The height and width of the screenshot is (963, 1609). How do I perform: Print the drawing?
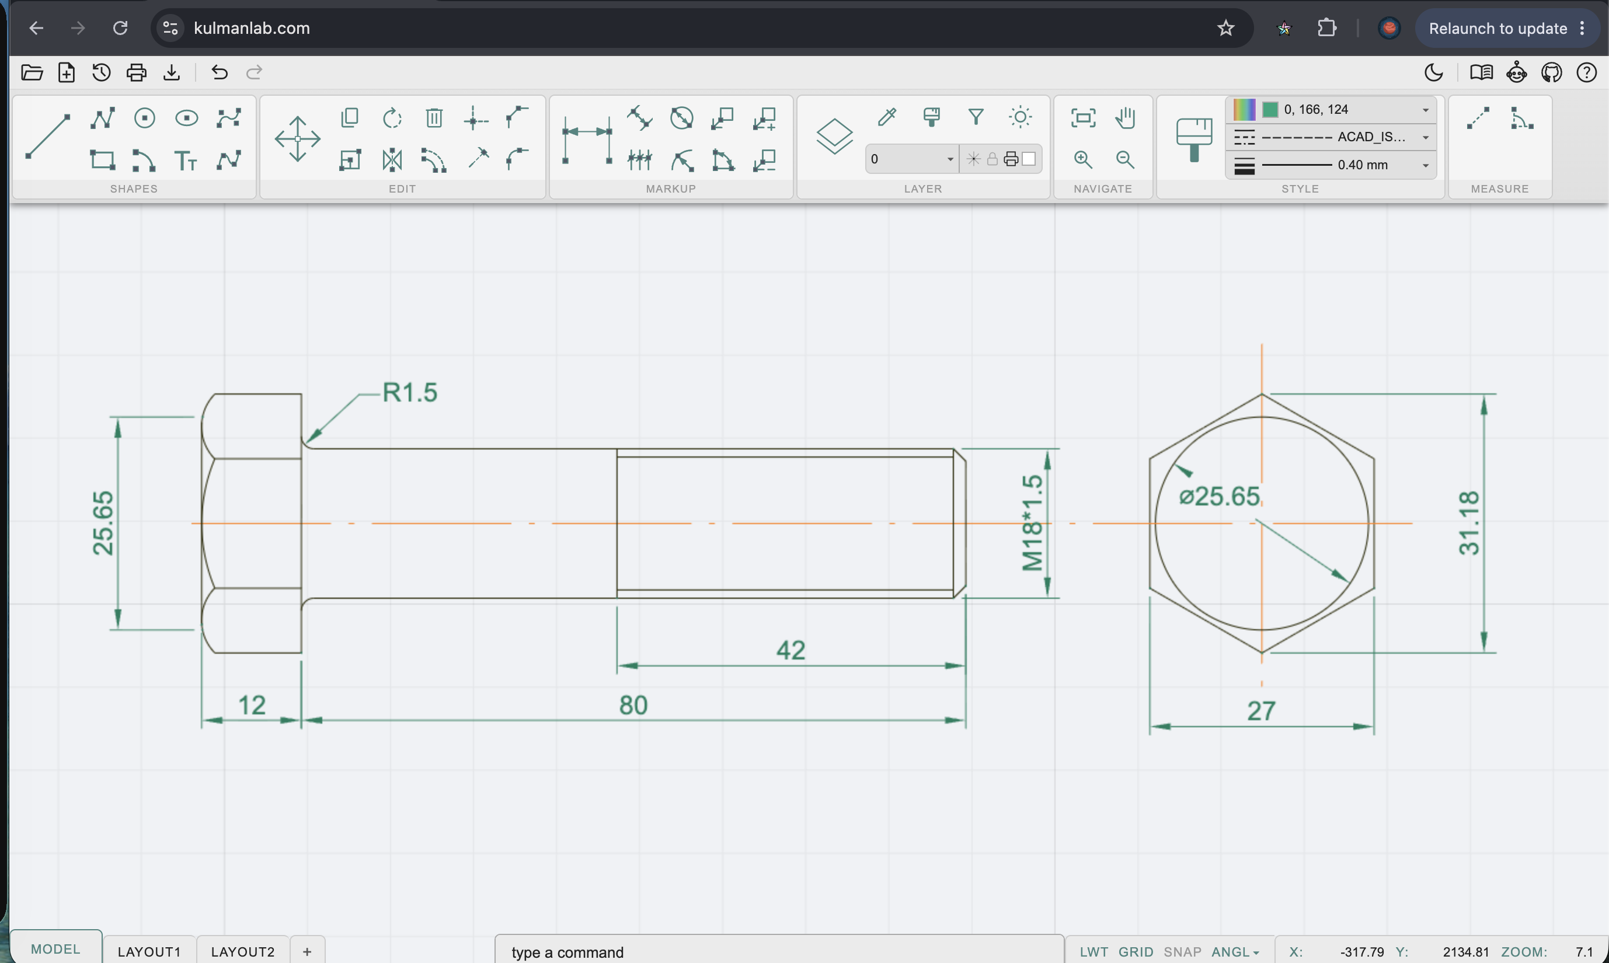(x=136, y=72)
